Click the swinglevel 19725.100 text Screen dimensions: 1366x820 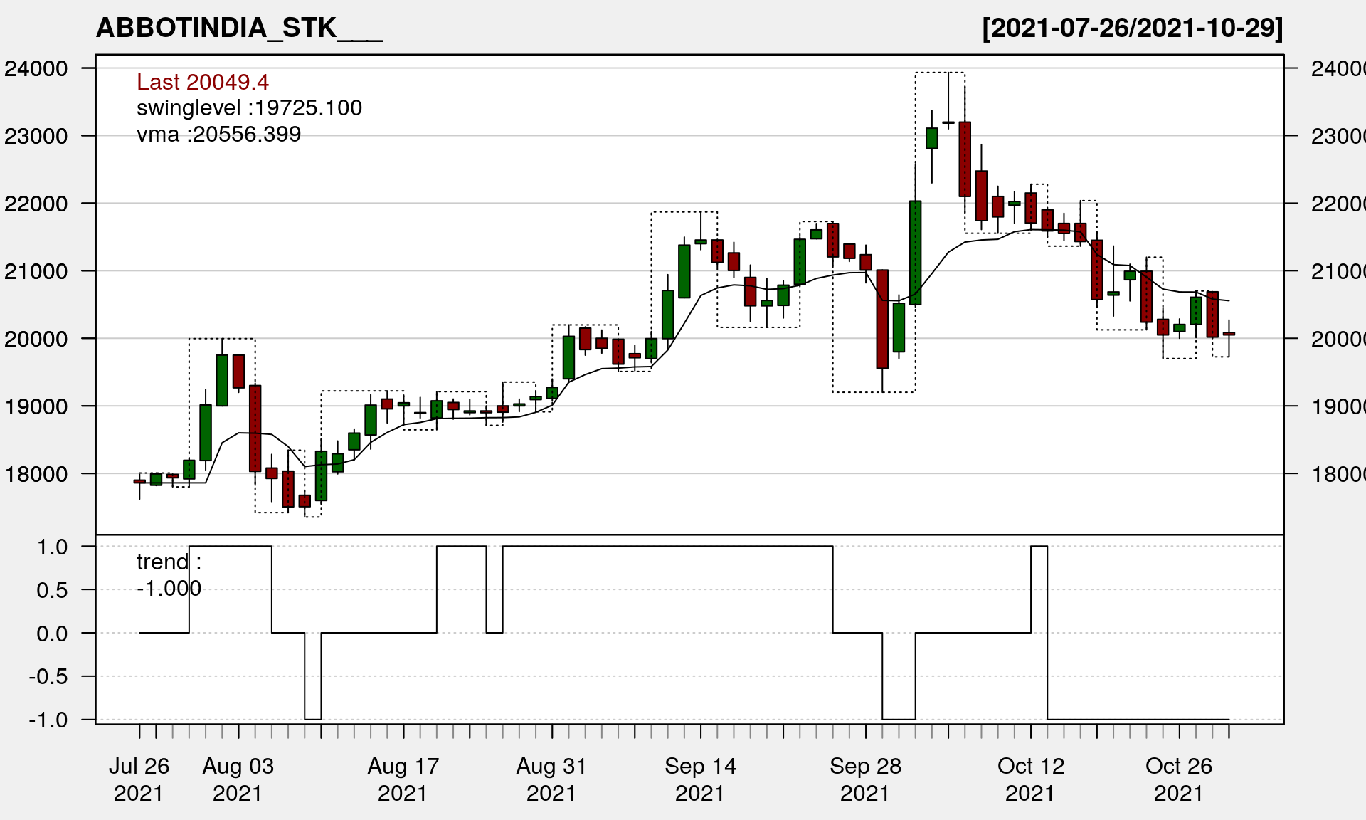[249, 108]
